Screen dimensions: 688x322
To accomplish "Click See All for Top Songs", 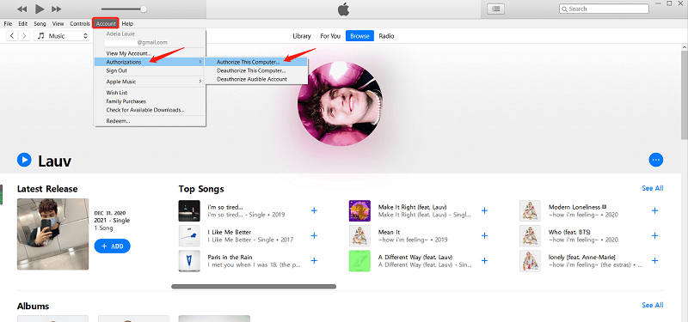I will (653, 188).
